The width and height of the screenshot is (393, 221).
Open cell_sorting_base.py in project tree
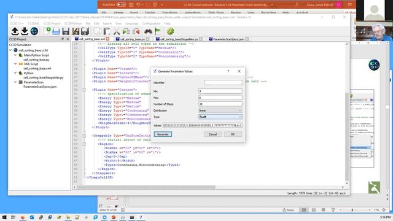click(36, 60)
